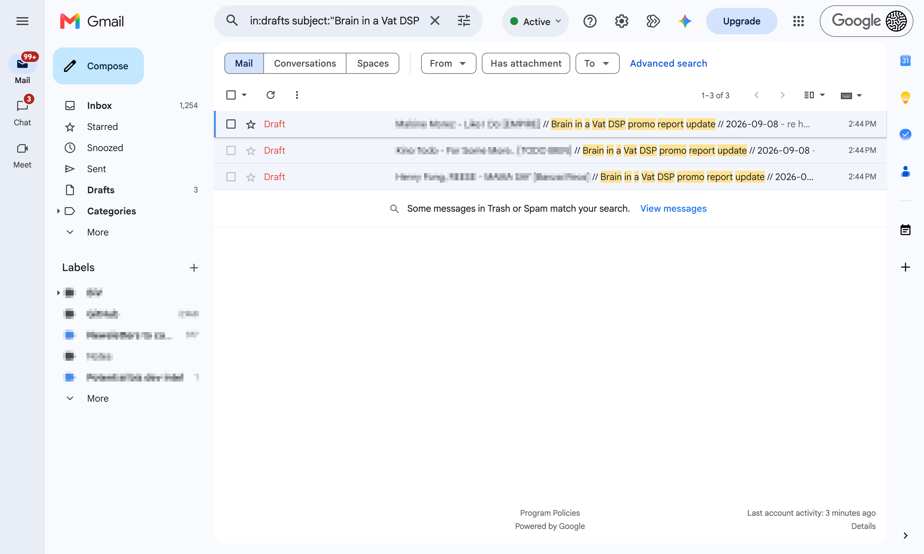Clear the search query with X
924x554 pixels.
(435, 21)
